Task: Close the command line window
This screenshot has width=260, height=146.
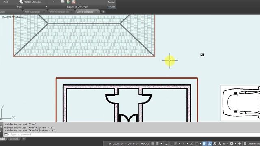Action: tap(1, 127)
